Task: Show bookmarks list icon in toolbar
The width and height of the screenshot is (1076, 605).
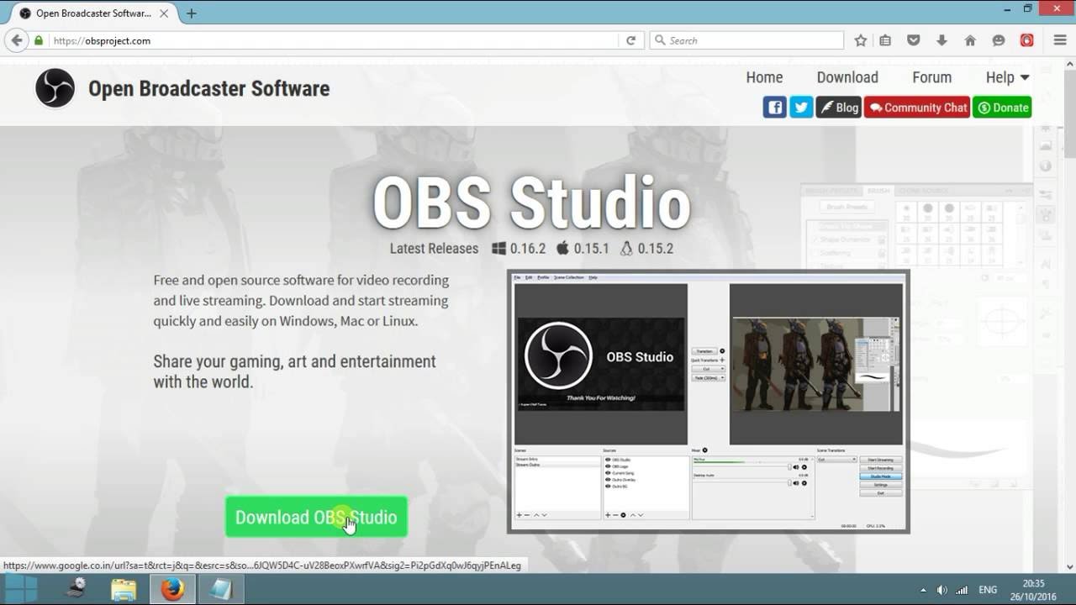Action: pos(885,40)
